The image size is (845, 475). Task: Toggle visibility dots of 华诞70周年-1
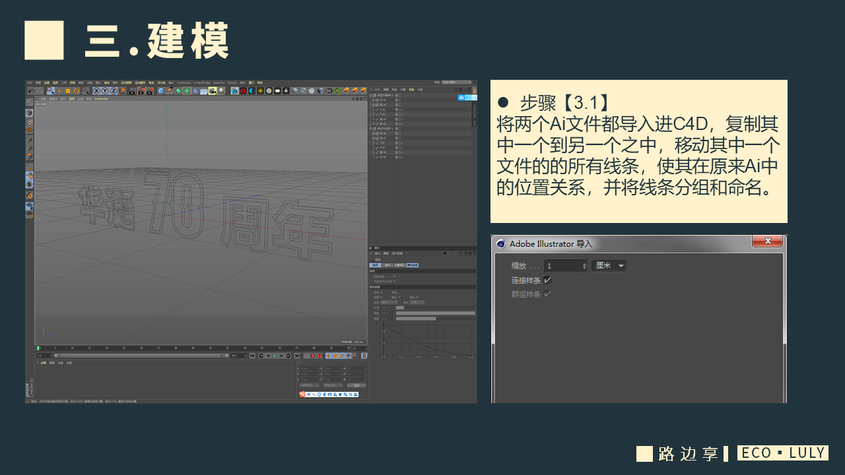[x=400, y=129]
